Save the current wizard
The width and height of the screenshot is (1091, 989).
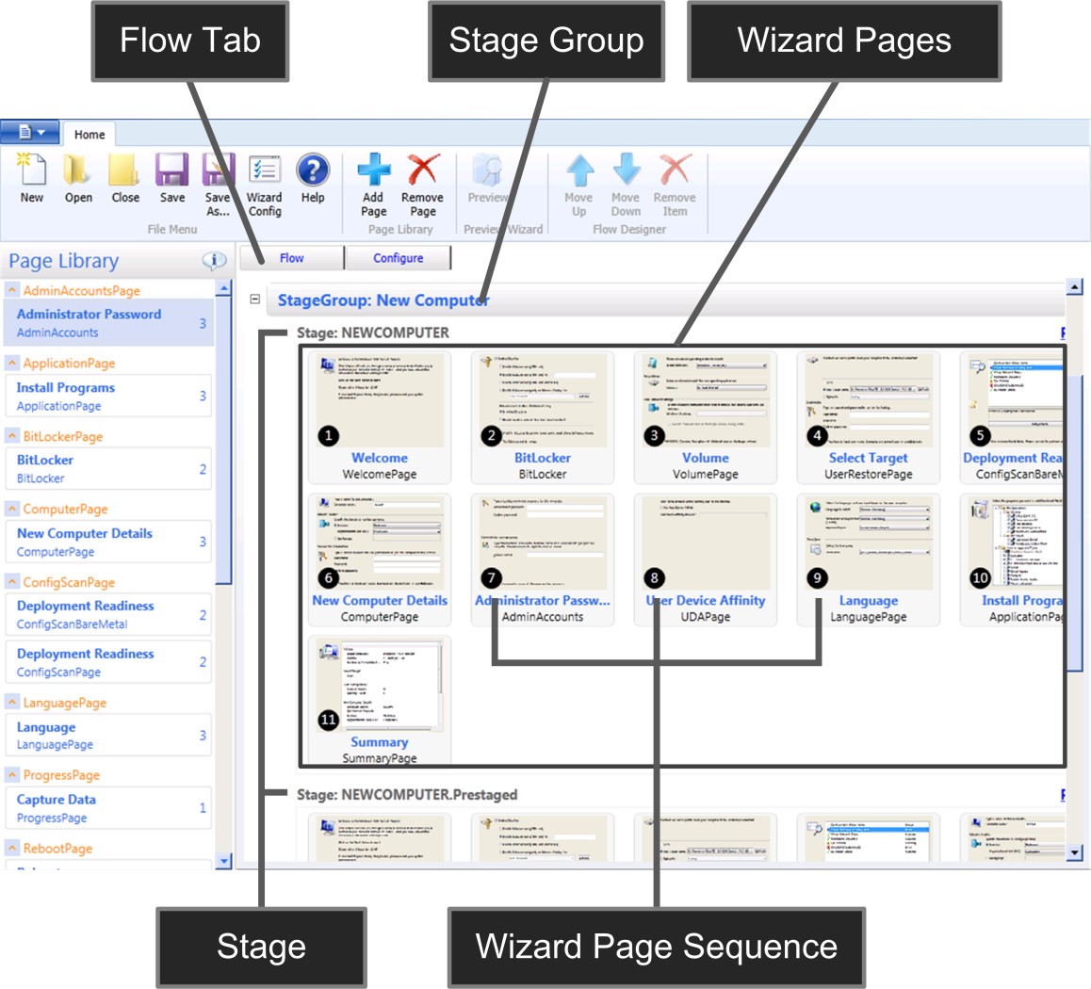click(172, 179)
